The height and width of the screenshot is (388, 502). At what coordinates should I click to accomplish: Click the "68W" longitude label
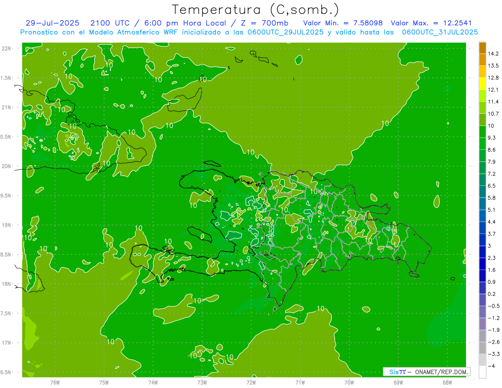coord(447,382)
